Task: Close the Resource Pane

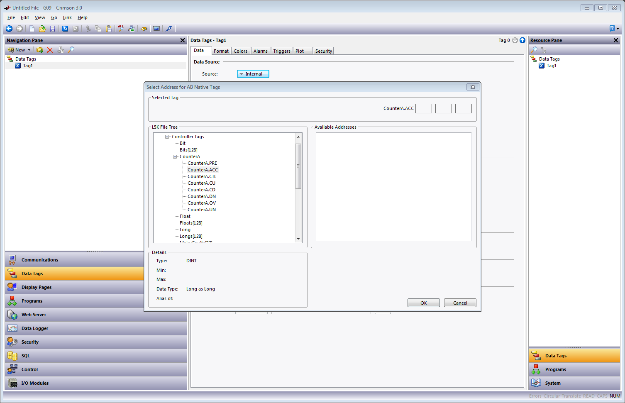Action: click(616, 40)
